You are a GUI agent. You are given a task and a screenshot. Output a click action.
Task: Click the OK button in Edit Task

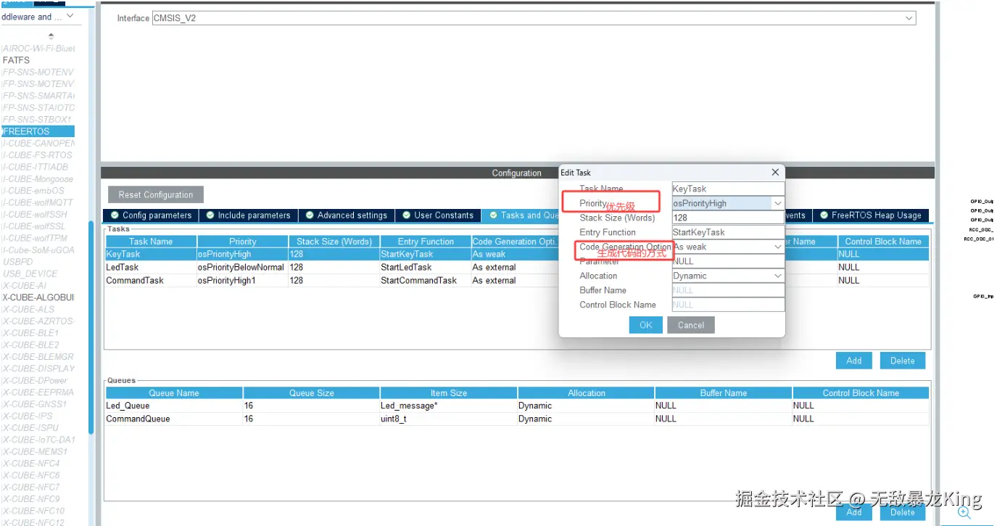(x=646, y=325)
